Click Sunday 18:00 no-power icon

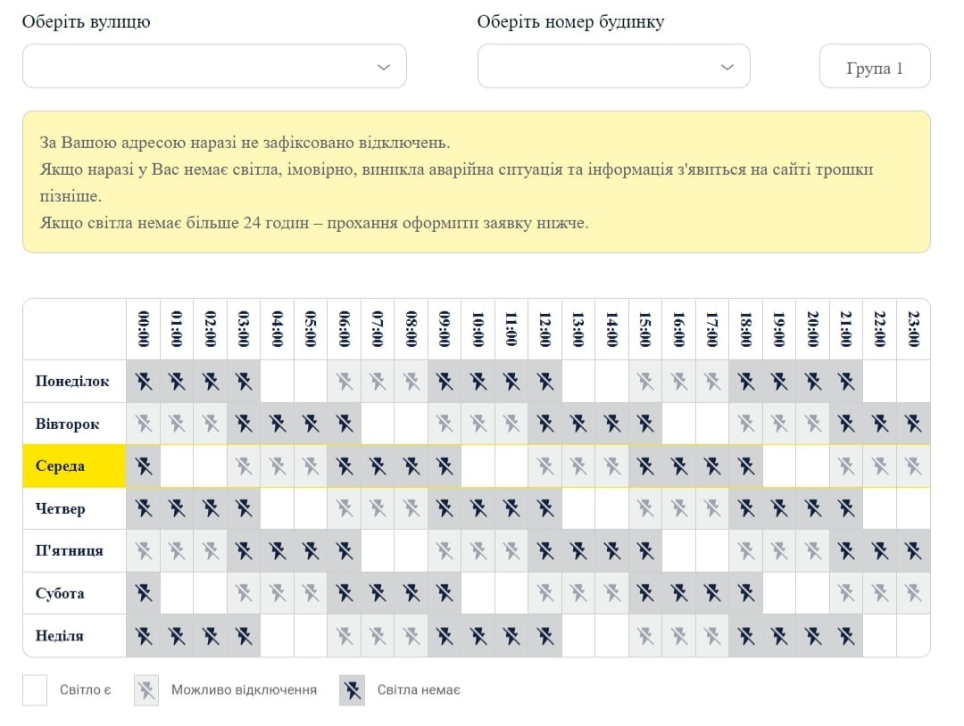(x=746, y=636)
